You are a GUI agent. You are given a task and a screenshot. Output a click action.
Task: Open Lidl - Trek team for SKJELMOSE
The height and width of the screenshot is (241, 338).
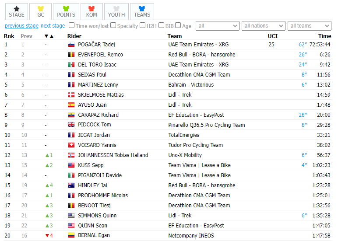coord(180,95)
